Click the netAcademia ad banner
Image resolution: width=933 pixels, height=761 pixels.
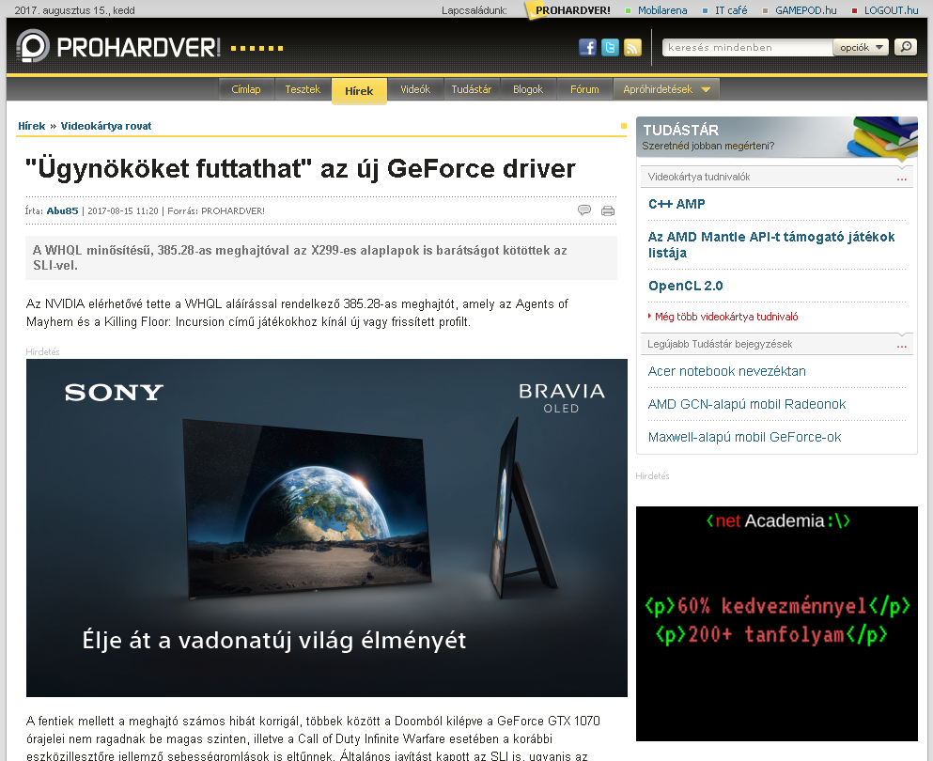point(776,624)
